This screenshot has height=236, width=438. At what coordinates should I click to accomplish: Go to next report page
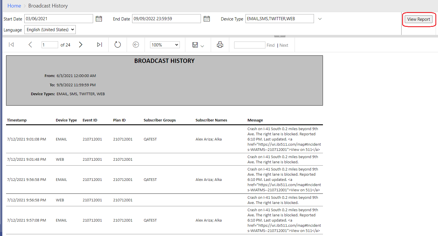[81, 44]
